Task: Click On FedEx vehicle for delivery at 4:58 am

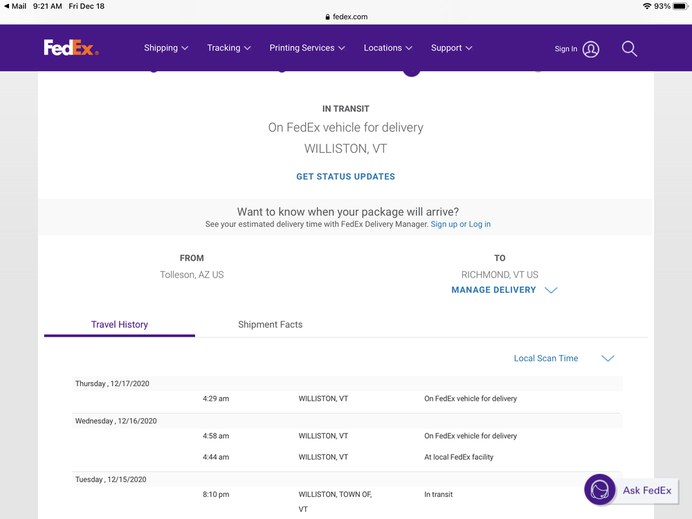Action: coord(471,436)
